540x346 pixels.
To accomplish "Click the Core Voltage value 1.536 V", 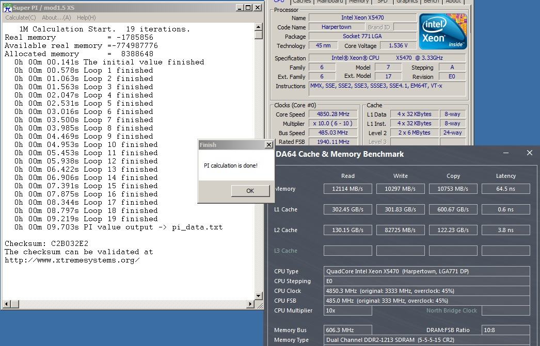I will coord(398,45).
